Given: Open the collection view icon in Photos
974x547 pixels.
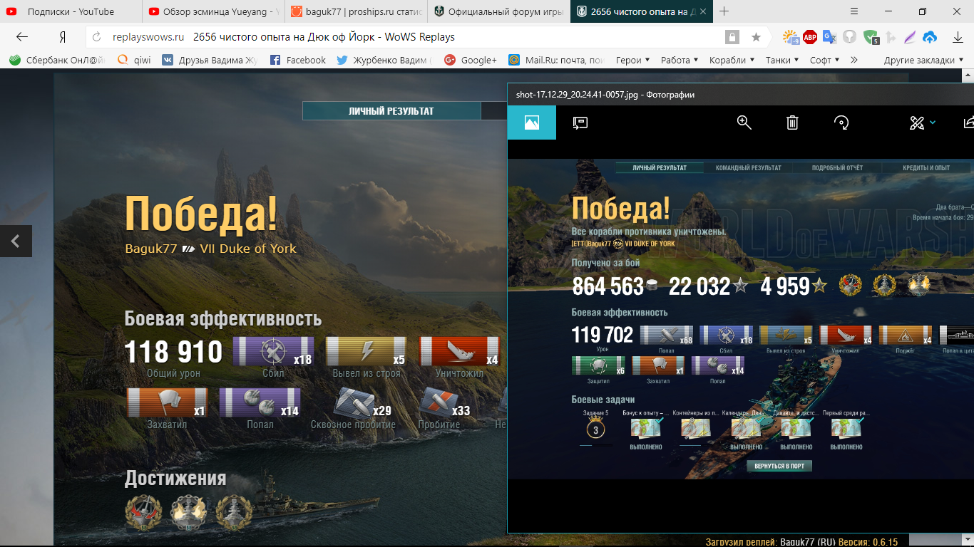Looking at the screenshot, I should coord(531,123).
